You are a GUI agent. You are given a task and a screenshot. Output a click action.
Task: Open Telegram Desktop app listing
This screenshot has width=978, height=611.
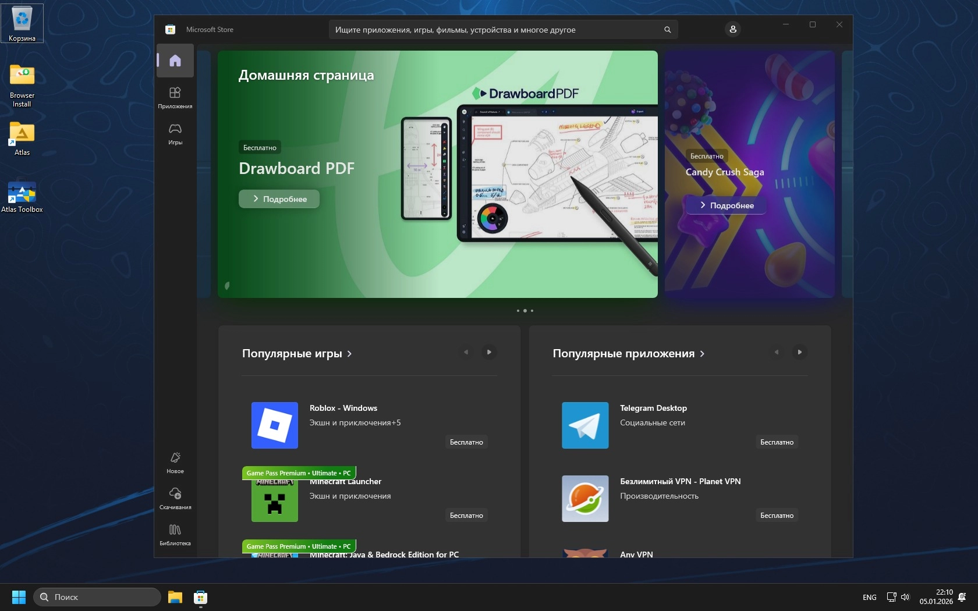653,408
